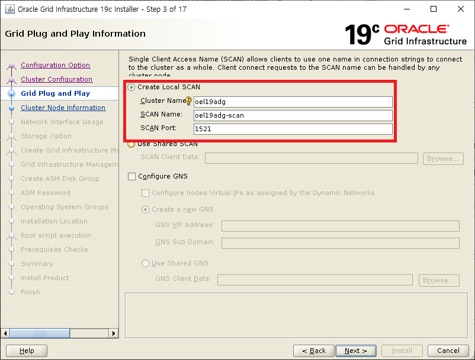Click the Cluster Name input field
The image size is (475, 360).
[293, 102]
